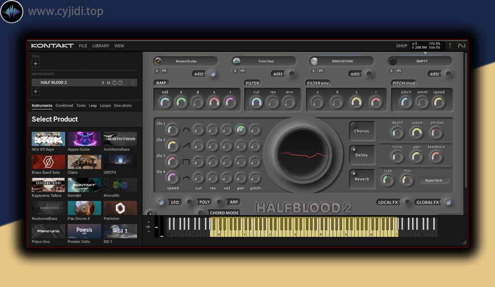This screenshot has width=495, height=287.
Task: Toggle the Chorus effect
Action: point(362,131)
